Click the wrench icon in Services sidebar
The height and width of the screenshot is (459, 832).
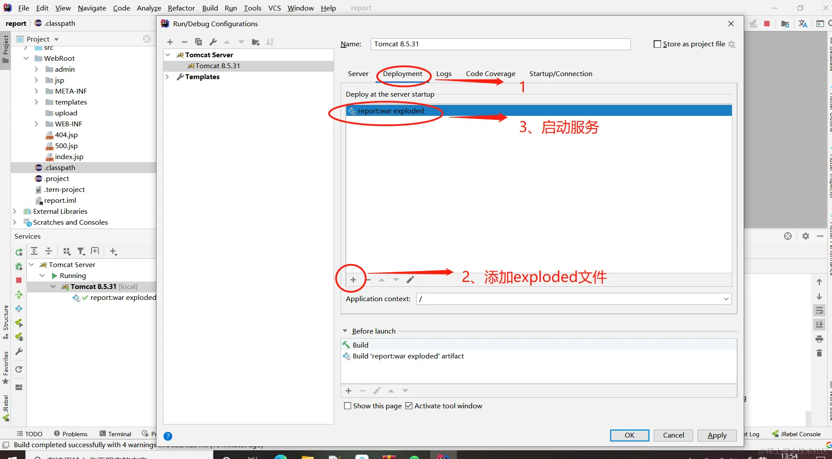(19, 351)
